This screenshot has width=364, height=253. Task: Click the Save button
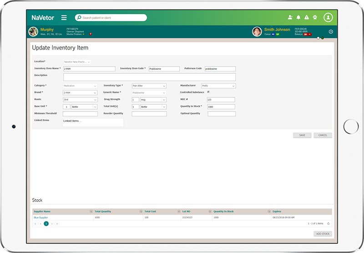tap(302, 135)
